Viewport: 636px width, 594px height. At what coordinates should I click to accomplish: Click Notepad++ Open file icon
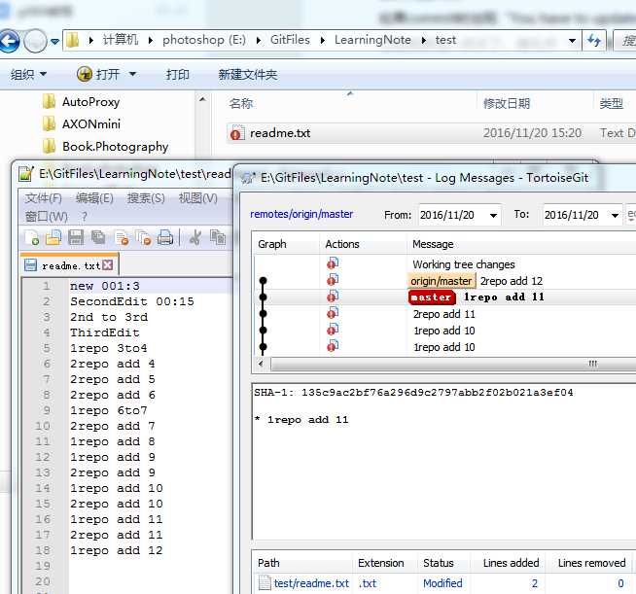(53, 237)
